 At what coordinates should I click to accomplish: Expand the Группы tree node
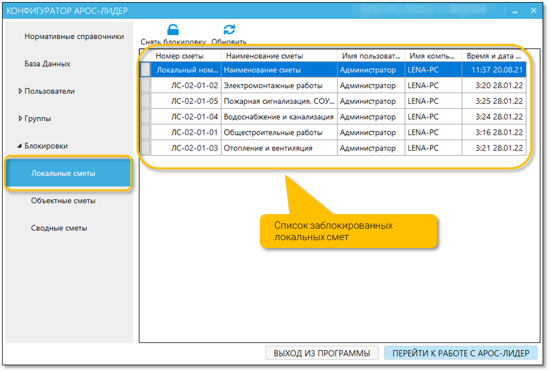pyautogui.click(x=20, y=119)
